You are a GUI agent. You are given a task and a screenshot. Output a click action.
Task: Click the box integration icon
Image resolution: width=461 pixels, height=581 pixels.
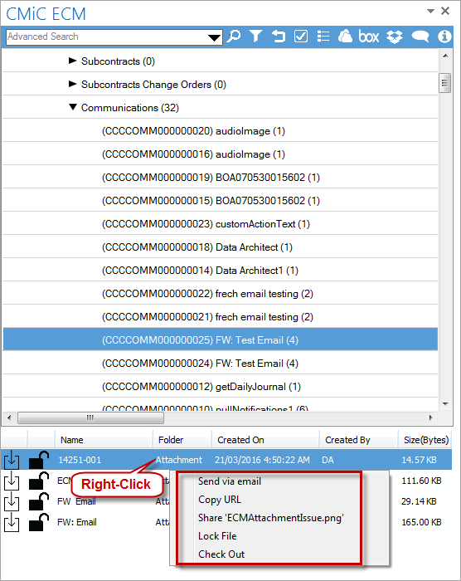[x=368, y=37]
